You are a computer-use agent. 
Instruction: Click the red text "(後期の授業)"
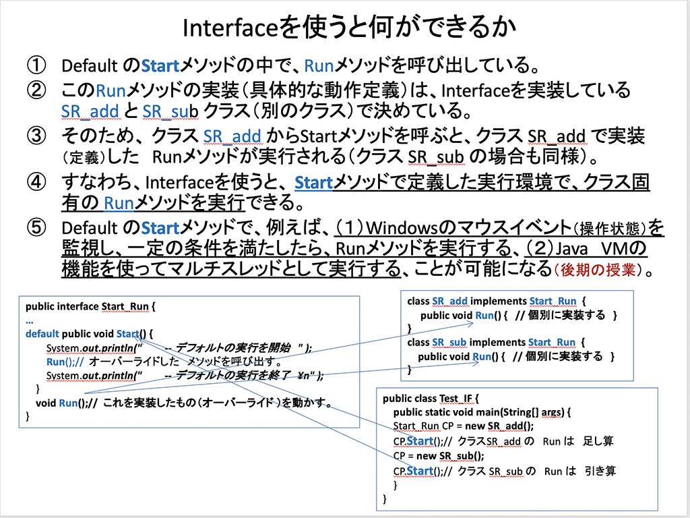[x=598, y=270]
